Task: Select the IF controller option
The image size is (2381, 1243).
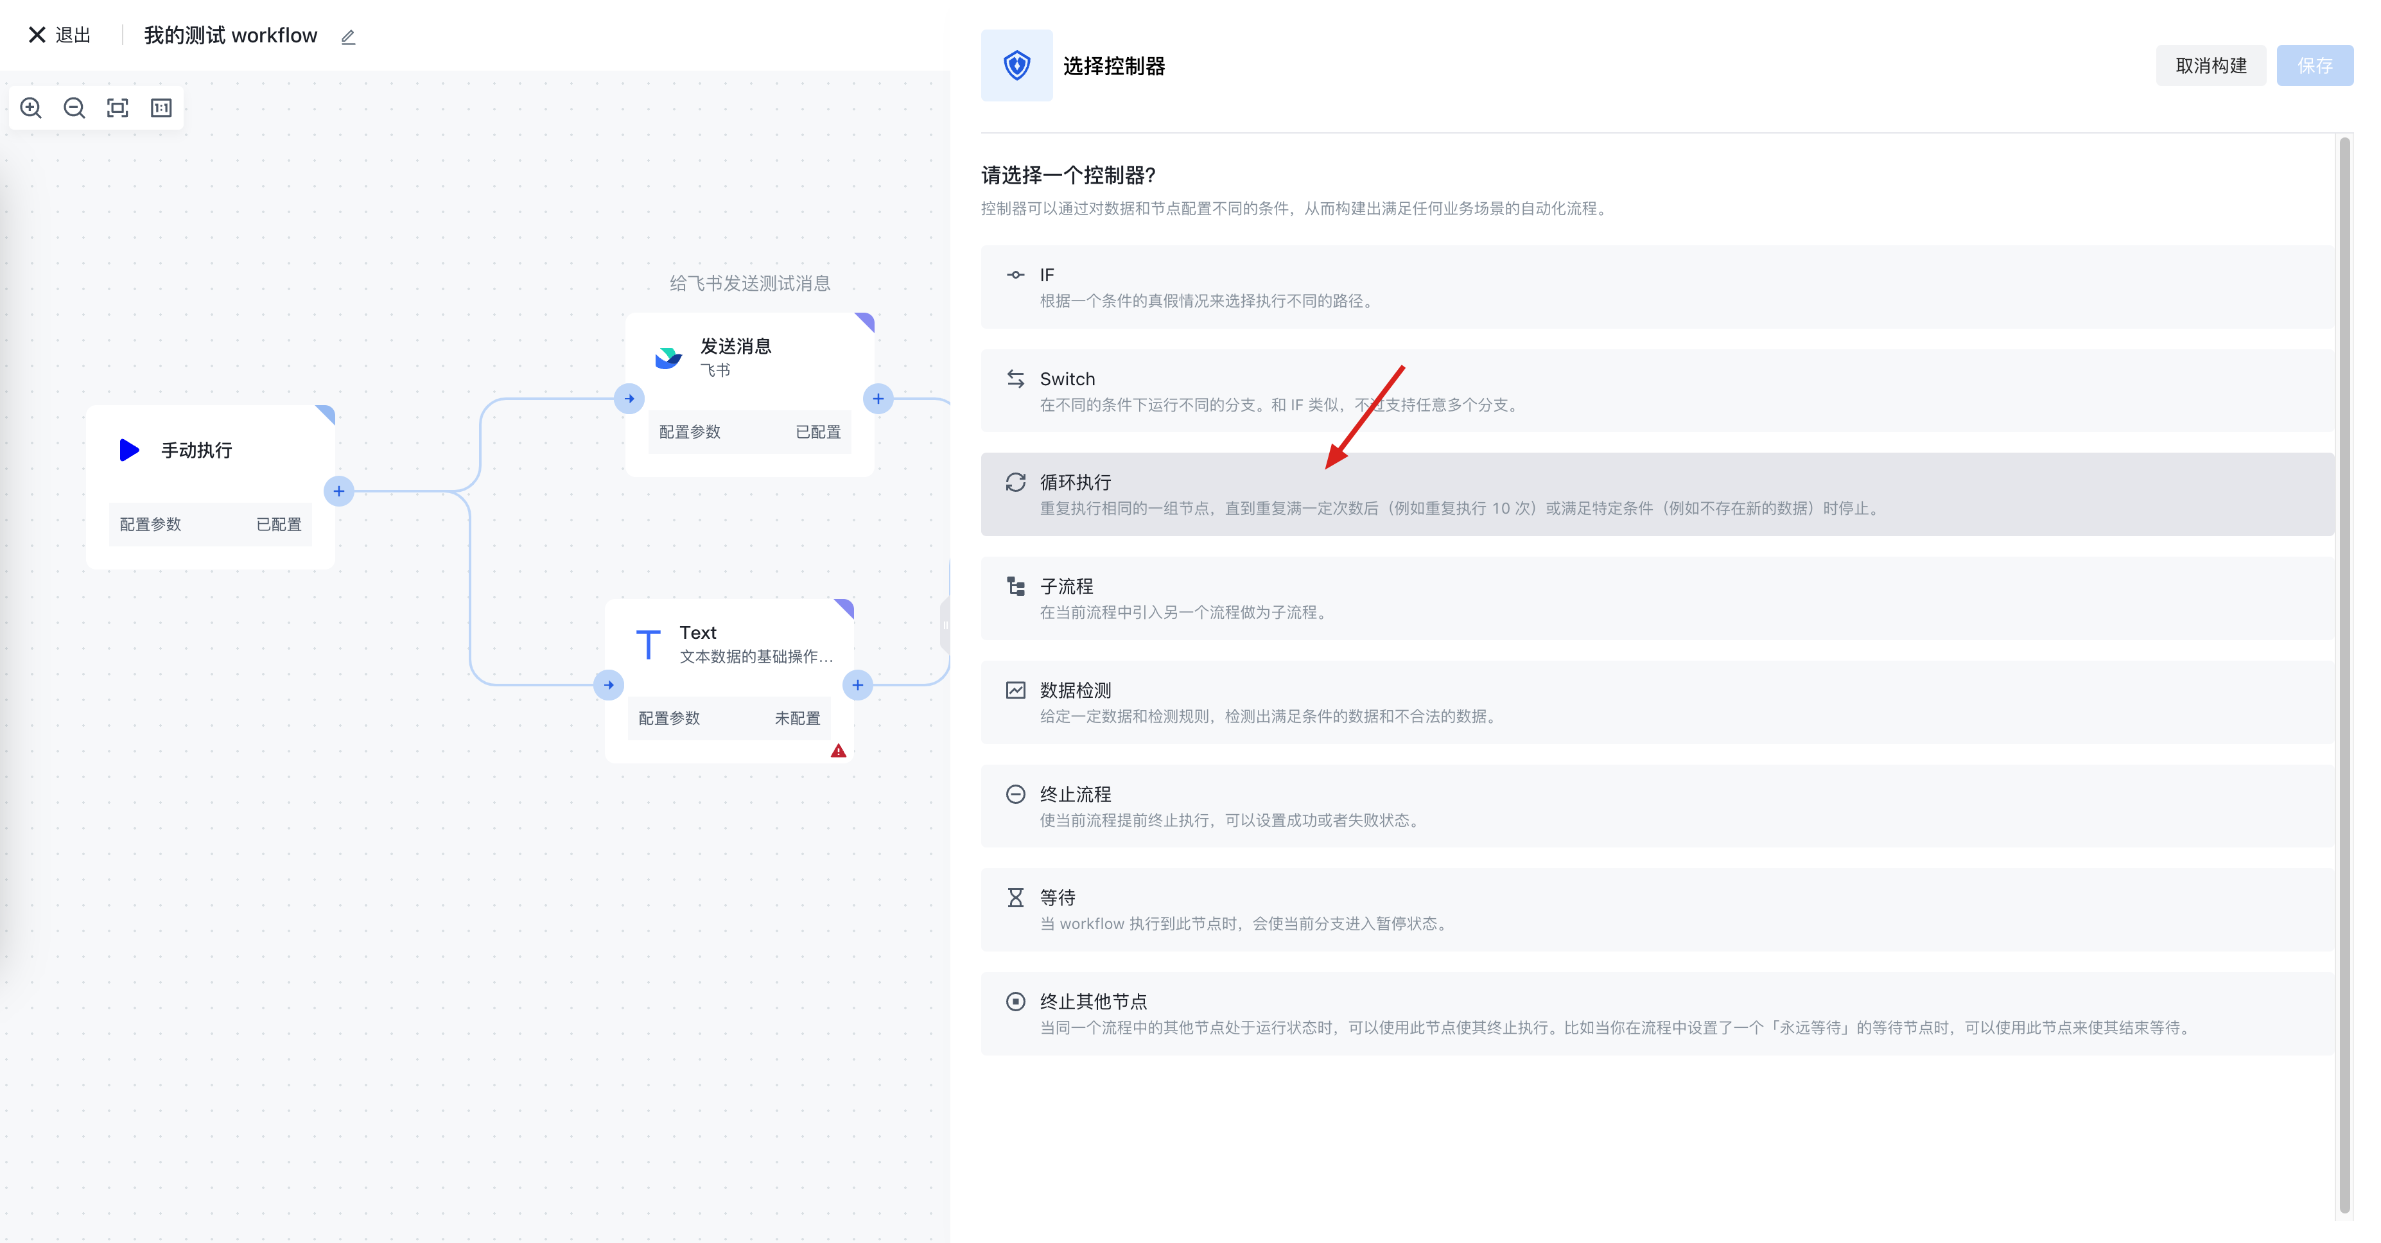Action: (1655, 288)
